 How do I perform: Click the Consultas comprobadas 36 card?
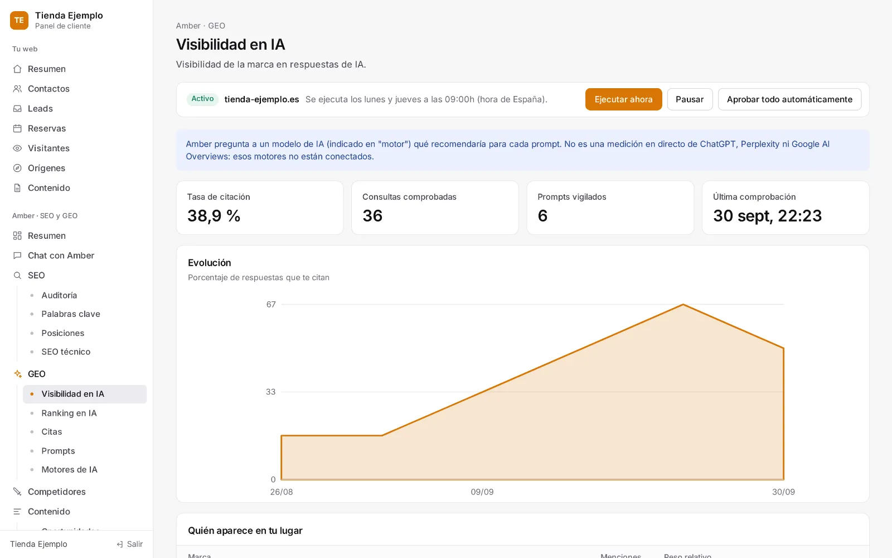tap(435, 208)
